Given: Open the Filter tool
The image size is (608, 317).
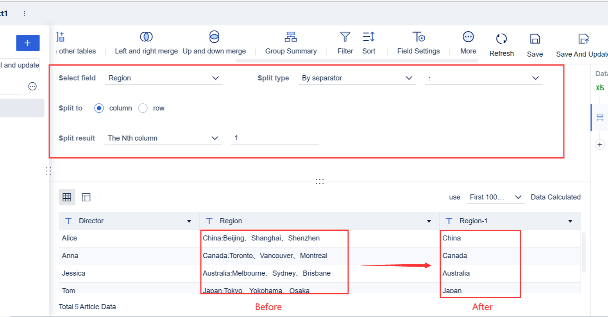Looking at the screenshot, I should click(x=345, y=37).
